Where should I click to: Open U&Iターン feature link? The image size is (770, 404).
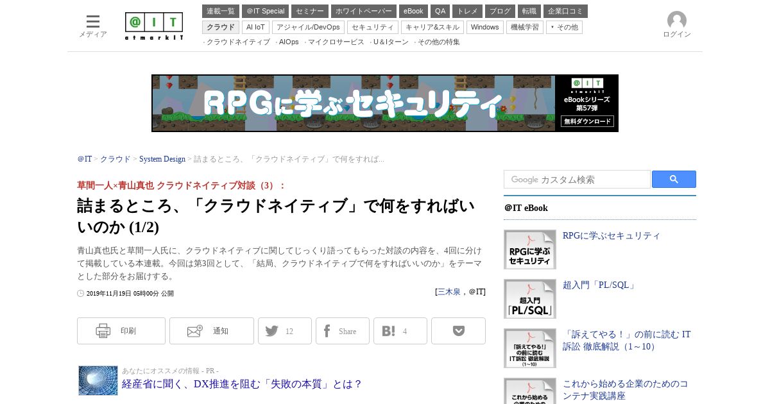pyautogui.click(x=391, y=42)
